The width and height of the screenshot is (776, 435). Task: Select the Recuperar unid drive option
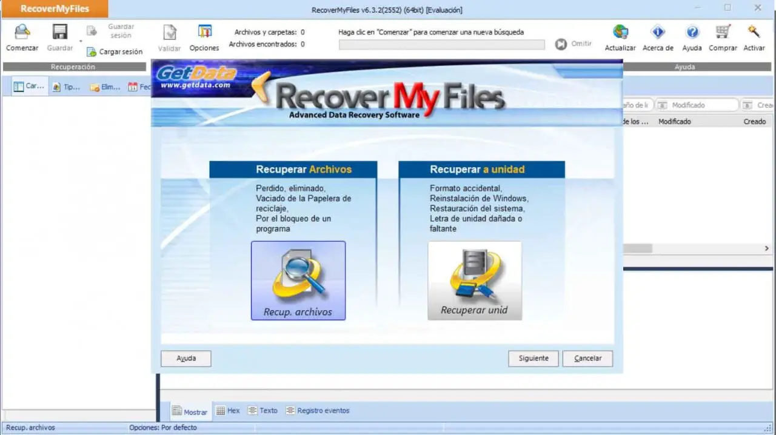pyautogui.click(x=475, y=281)
